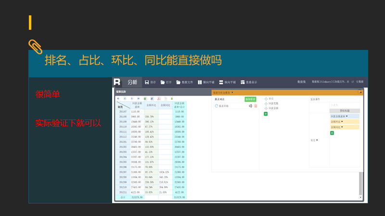Open the 金额同比 indicator dropdown
385x216 pixels.
click(x=342, y=127)
